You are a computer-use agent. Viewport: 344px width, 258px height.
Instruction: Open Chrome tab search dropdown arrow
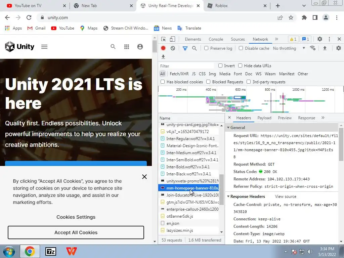pos(304,6)
